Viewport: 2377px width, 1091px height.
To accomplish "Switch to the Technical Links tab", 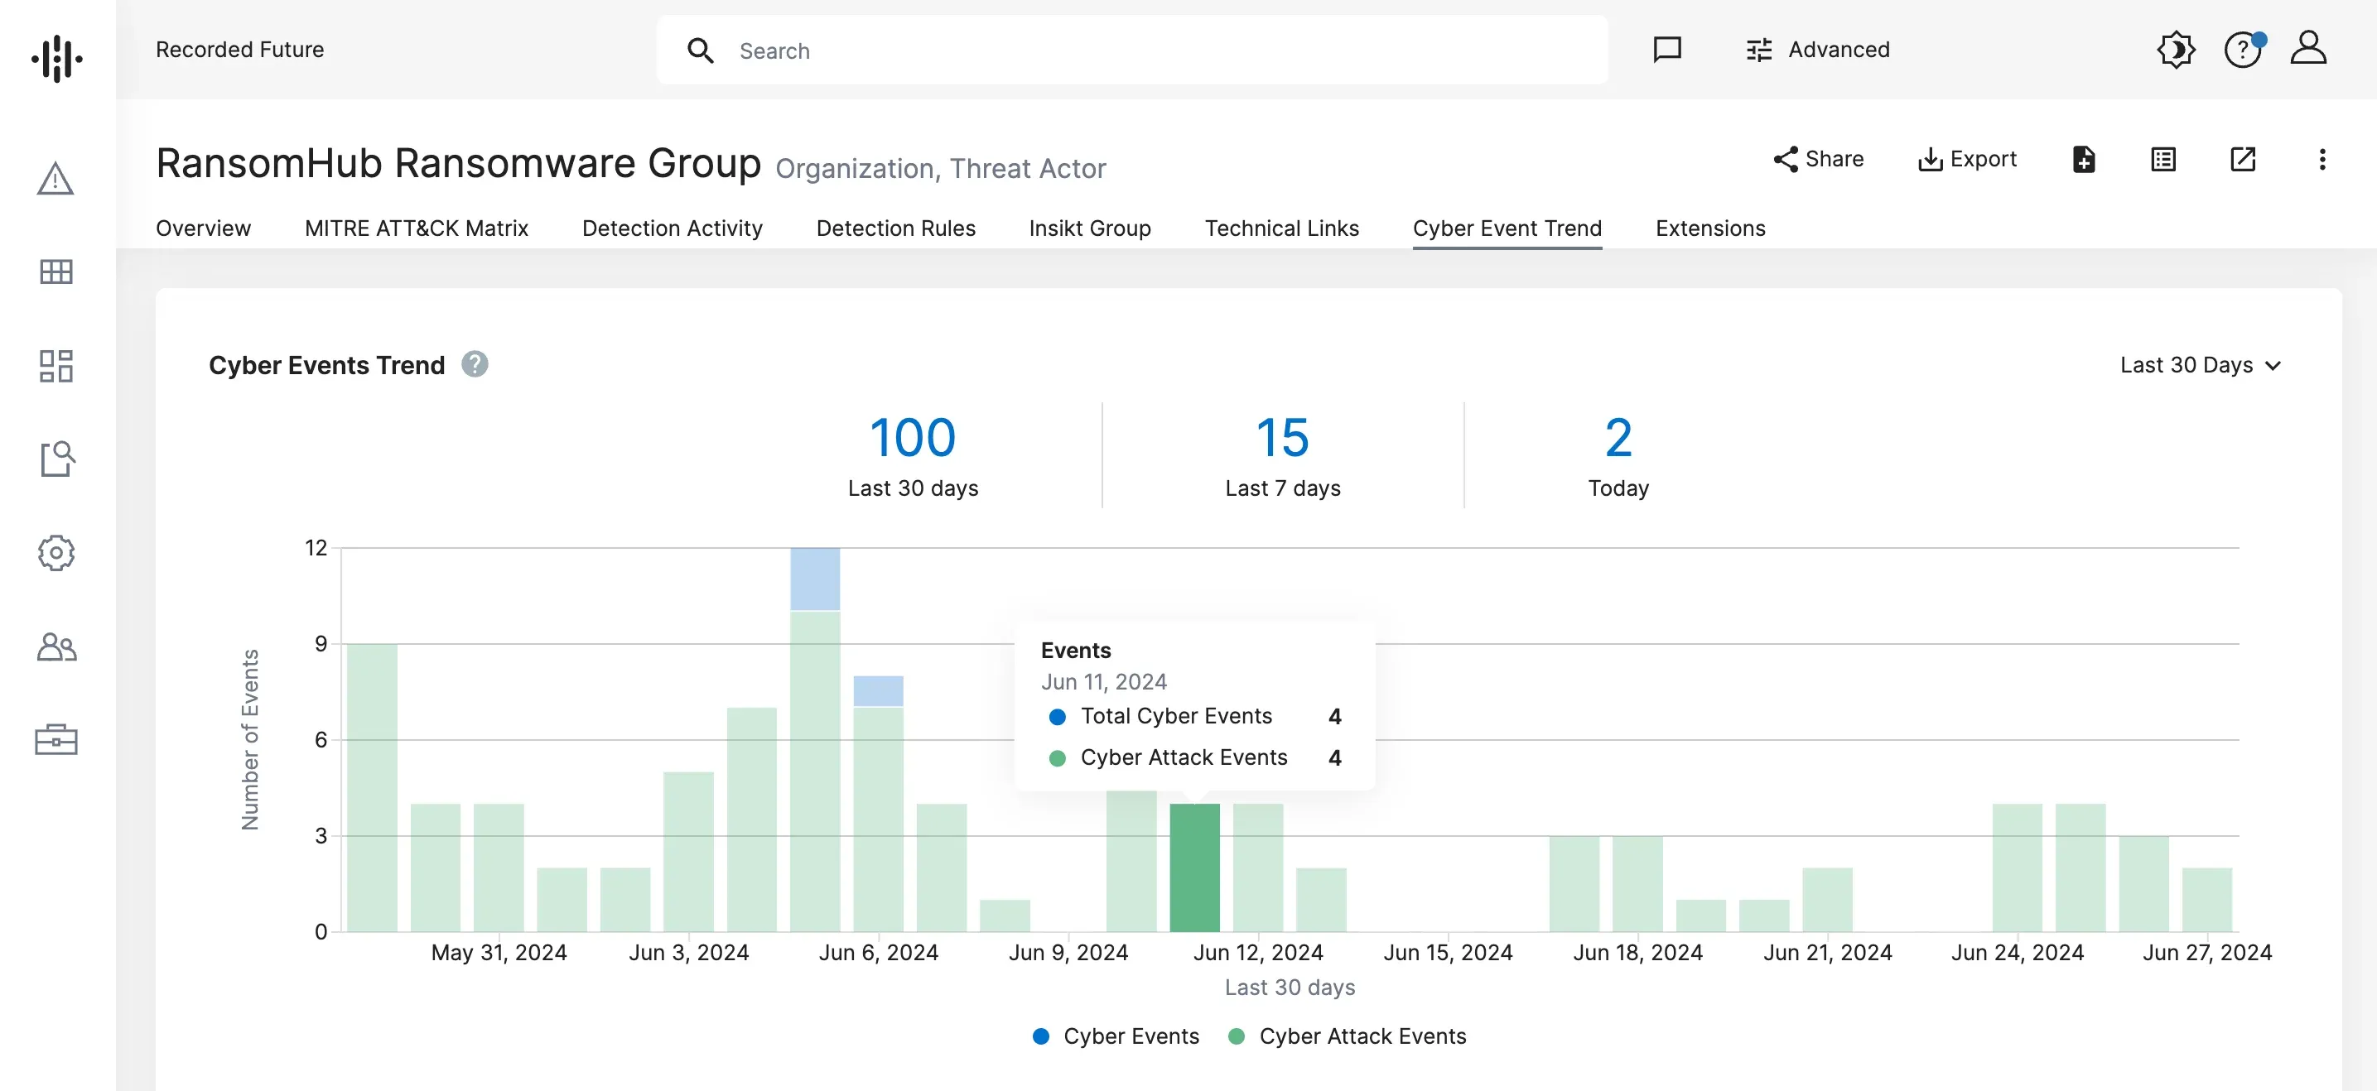I will 1282,228.
